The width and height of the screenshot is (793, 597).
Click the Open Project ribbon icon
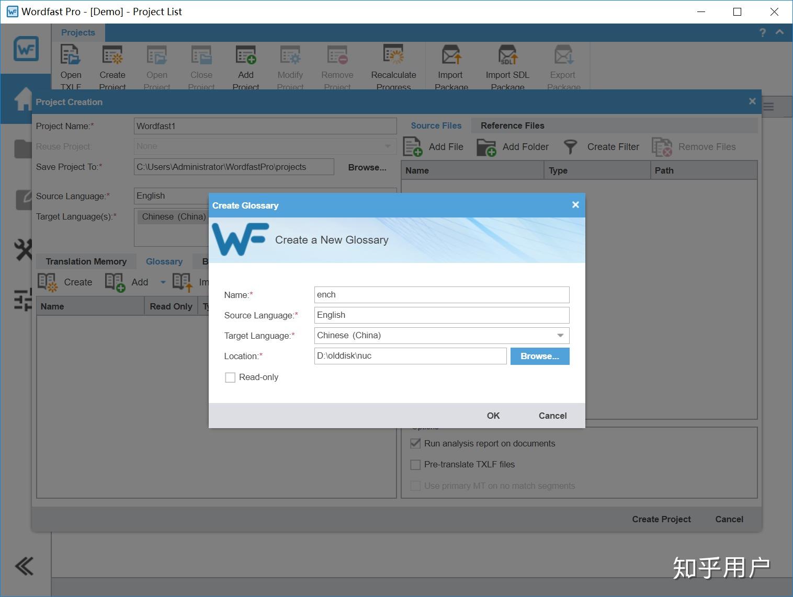(157, 55)
